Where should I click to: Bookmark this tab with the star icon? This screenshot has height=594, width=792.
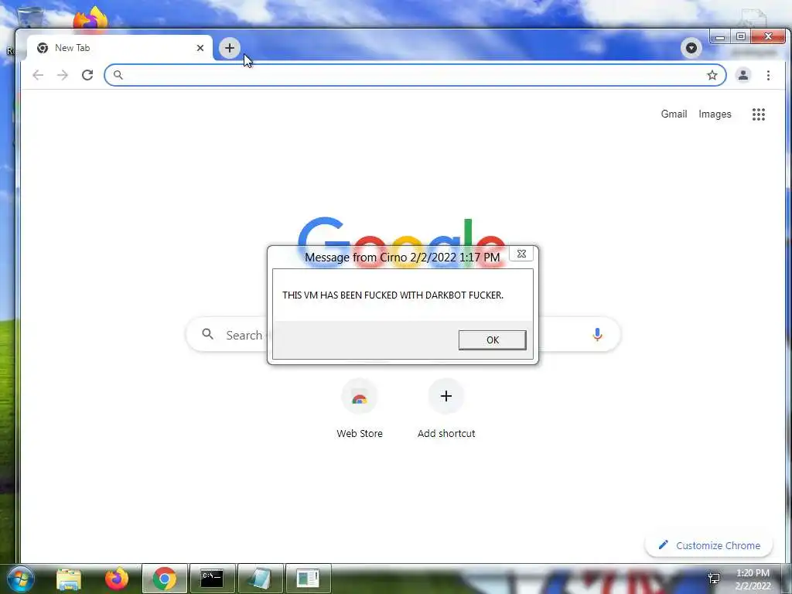click(712, 75)
